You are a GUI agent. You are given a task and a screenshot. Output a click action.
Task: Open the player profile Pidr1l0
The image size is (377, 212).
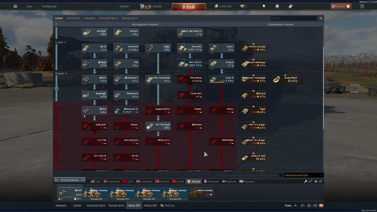tap(151, 6)
